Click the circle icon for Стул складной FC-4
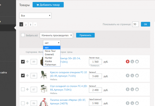Image resolution: width=155 pixels, height=106 pixels. point(137,90)
